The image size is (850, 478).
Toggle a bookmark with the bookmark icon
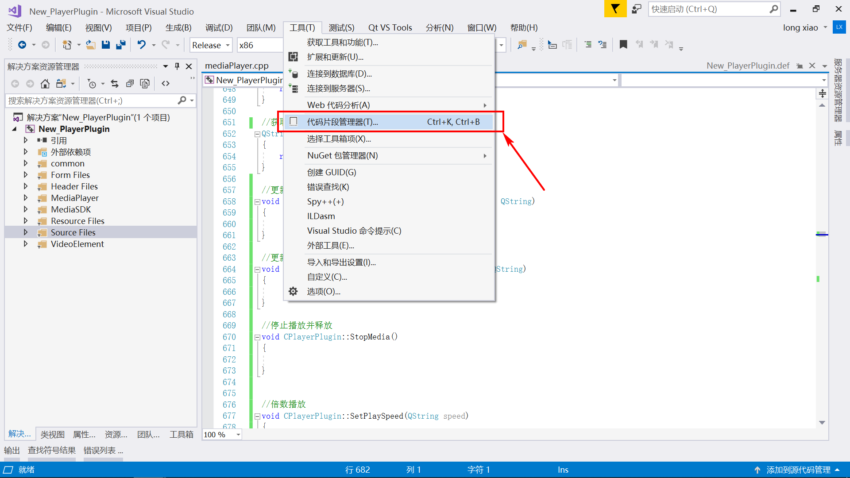click(x=623, y=45)
